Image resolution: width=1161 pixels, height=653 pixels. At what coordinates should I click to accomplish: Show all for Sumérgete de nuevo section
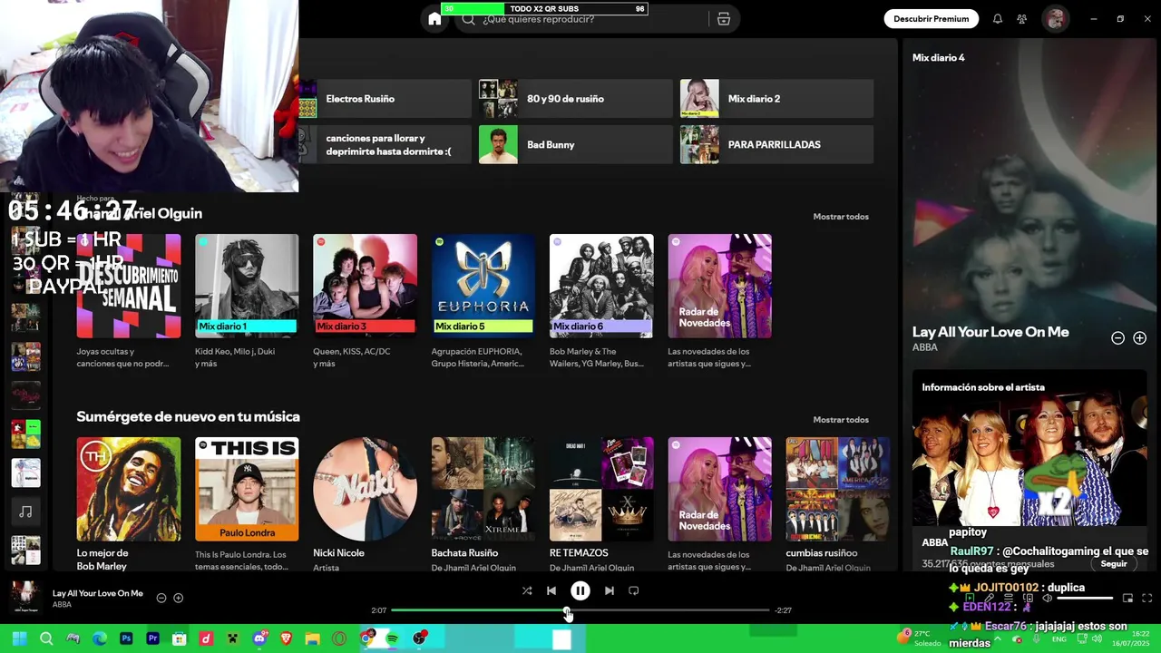coord(841,420)
